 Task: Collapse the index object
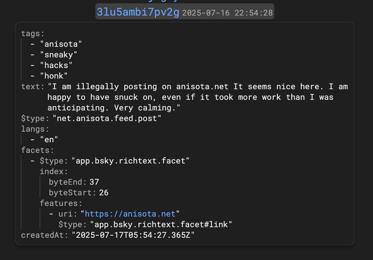[x=53, y=171]
